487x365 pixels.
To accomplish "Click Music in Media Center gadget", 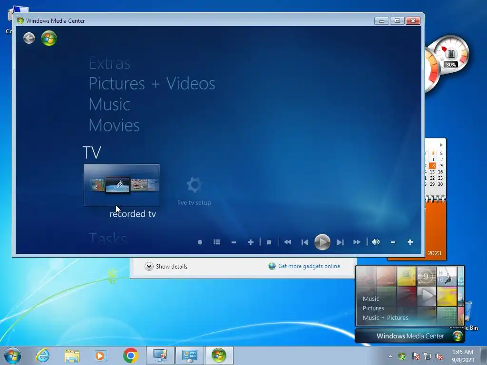I will (x=371, y=298).
